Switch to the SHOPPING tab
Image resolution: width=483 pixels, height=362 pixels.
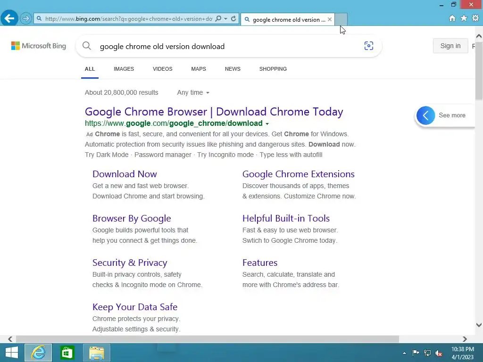click(273, 69)
